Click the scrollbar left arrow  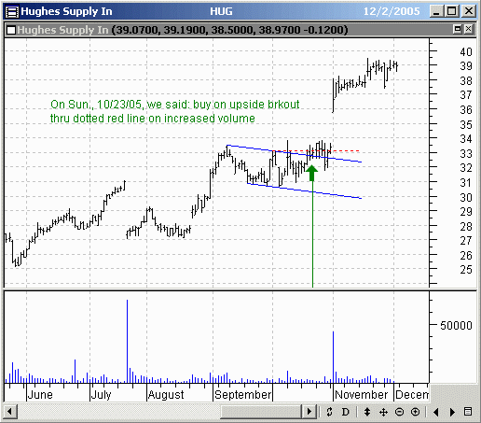[9, 412]
